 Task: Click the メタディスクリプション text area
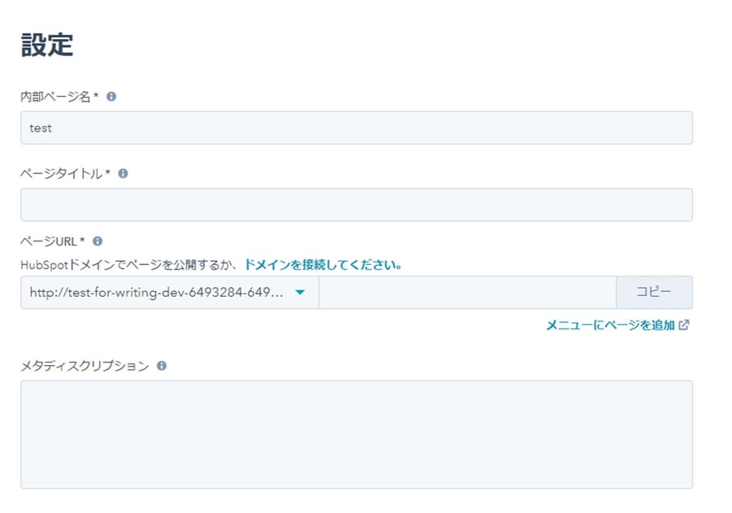[x=356, y=435]
